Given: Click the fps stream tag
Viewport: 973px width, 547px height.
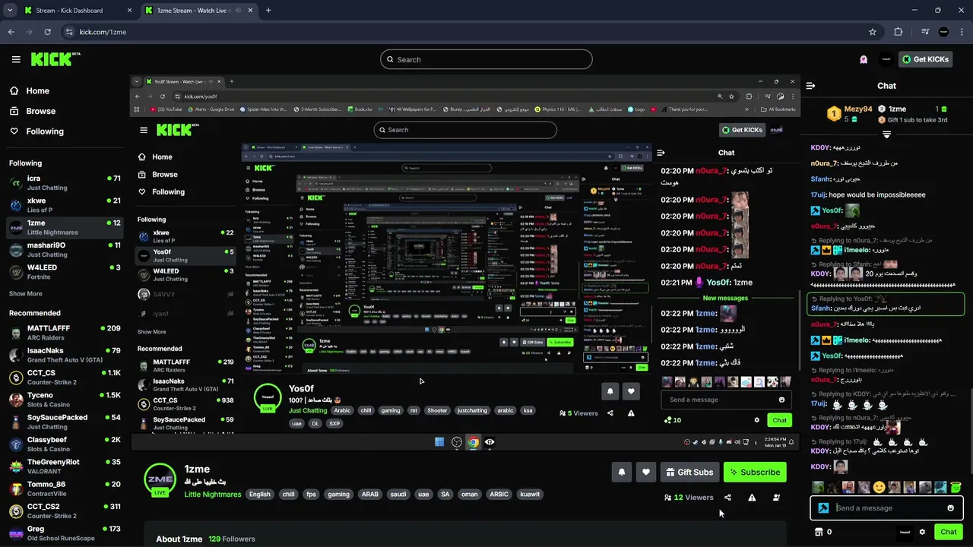Looking at the screenshot, I should point(311,494).
